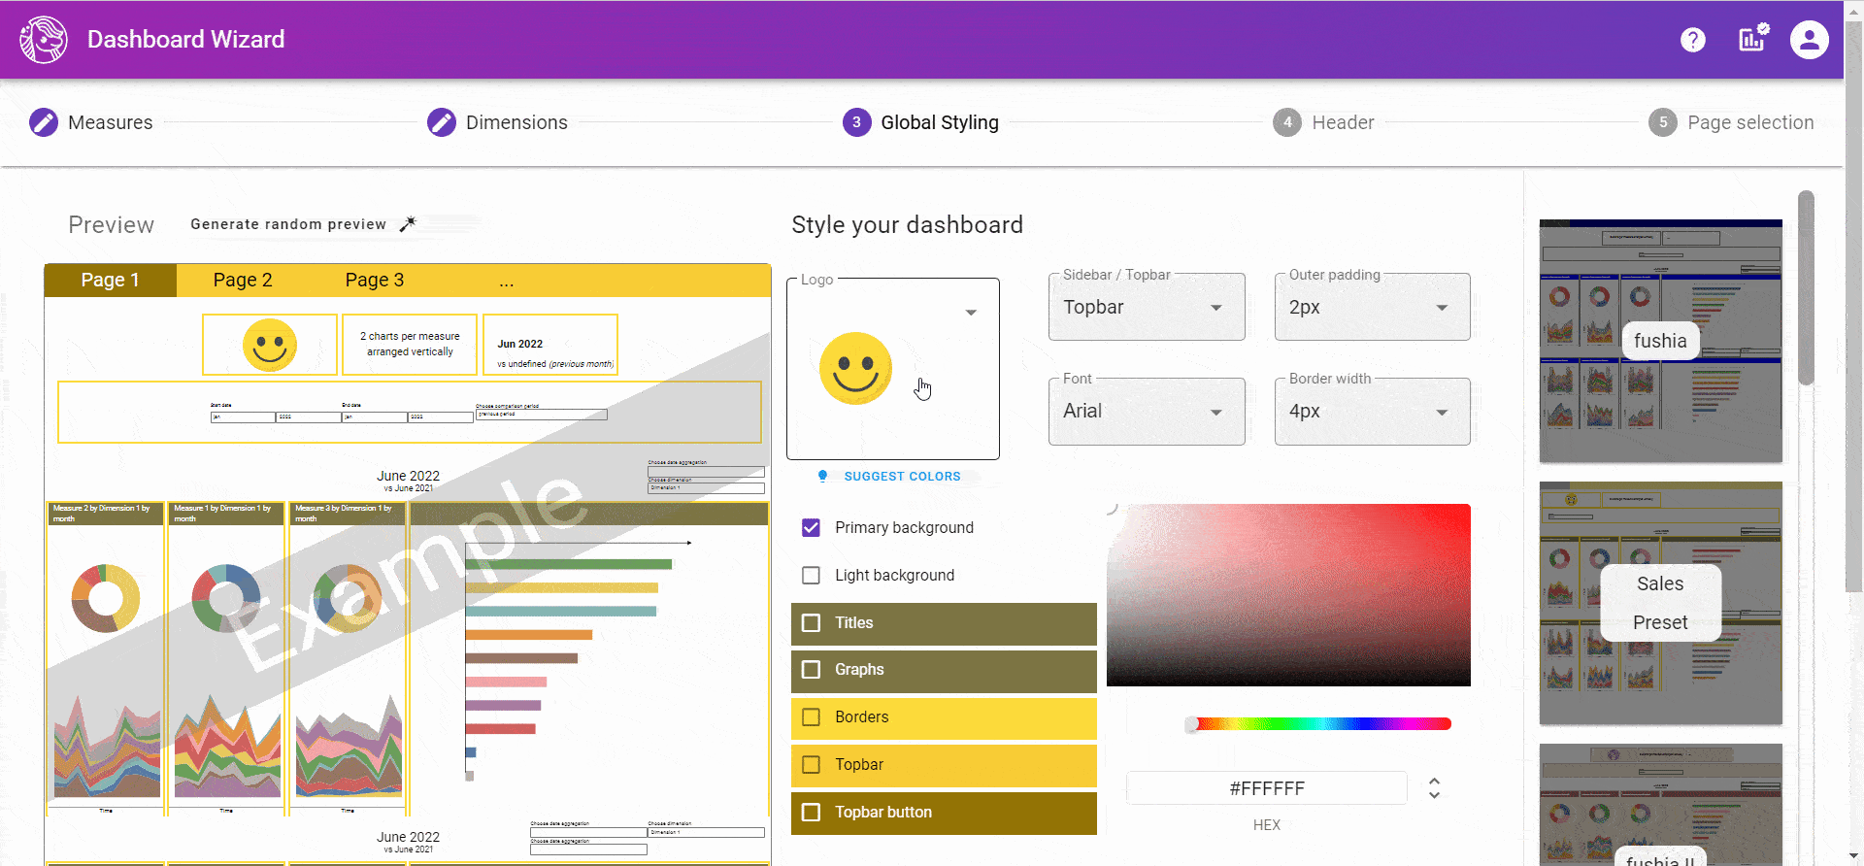
Task: Open the help question mark icon
Action: (x=1693, y=40)
